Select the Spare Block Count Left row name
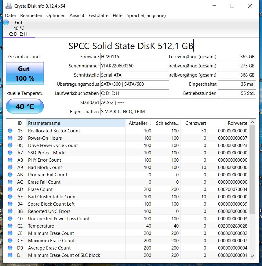The image size is (262, 266). pos(51,204)
